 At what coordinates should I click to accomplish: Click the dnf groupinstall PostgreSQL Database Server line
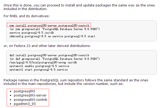coord(55,59)
